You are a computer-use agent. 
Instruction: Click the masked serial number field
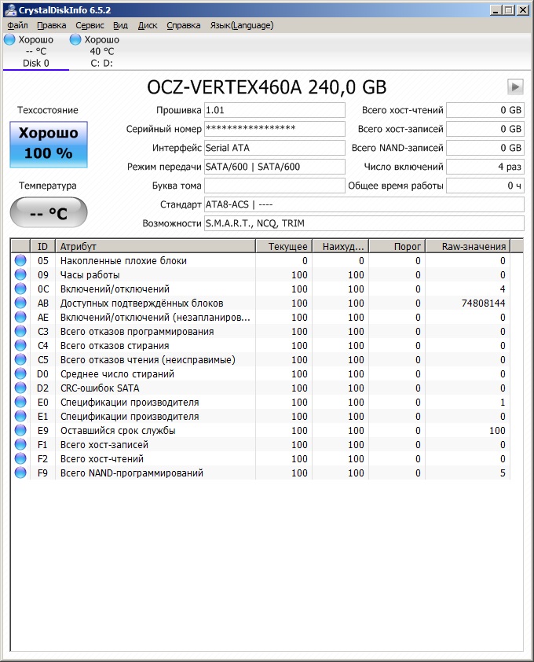coord(275,129)
